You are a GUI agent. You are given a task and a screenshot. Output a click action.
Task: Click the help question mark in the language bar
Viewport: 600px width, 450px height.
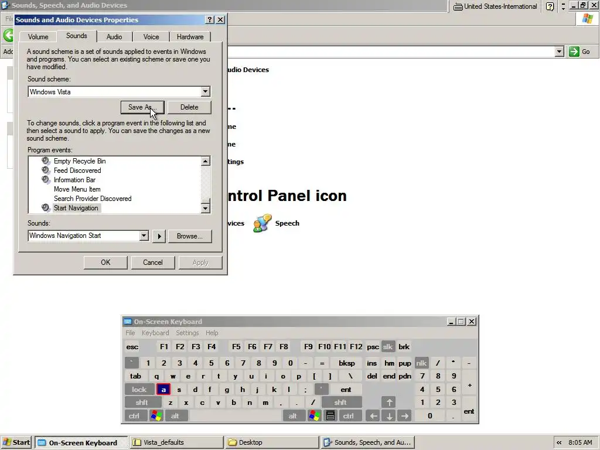pos(550,6)
